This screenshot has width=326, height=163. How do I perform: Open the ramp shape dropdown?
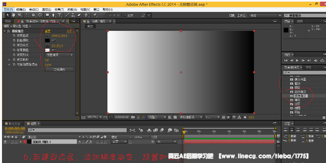pyautogui.click(x=59, y=55)
